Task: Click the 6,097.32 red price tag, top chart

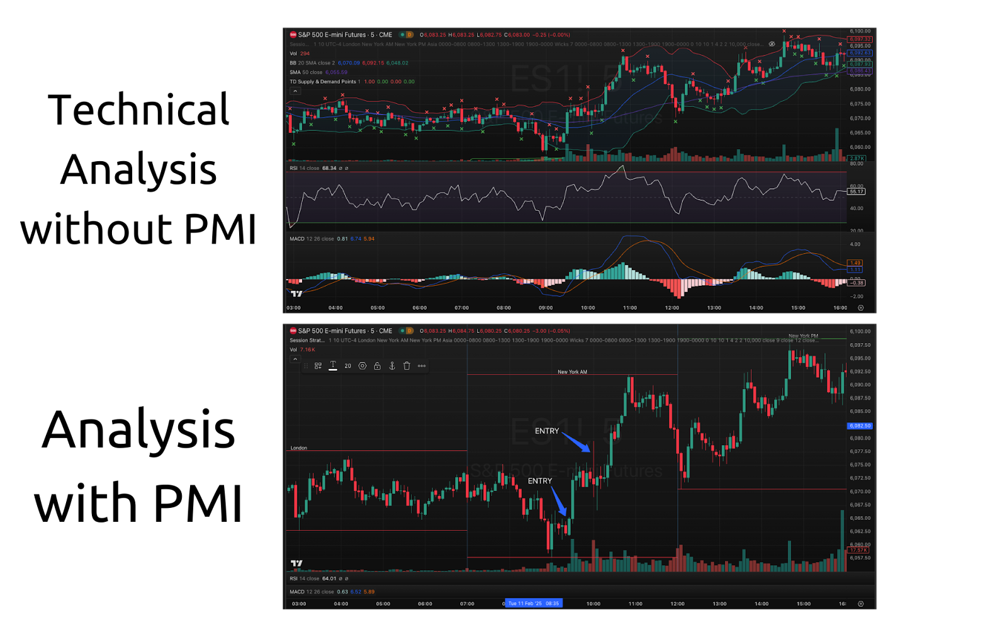Action: [860, 39]
